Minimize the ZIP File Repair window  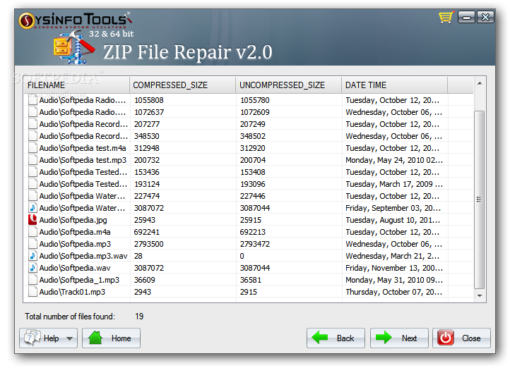point(466,17)
